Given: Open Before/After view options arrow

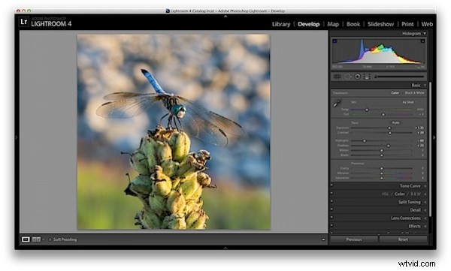Looking at the screenshot, I should [43, 239].
